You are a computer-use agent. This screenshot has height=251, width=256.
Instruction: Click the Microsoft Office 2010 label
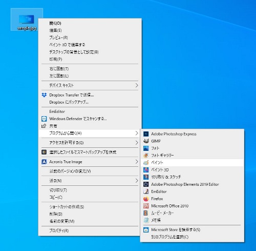pos(170,206)
